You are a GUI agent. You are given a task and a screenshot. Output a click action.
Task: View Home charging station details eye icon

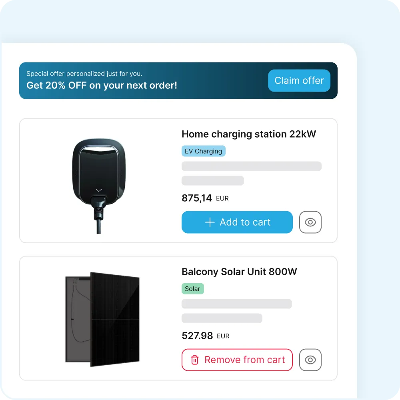point(310,222)
